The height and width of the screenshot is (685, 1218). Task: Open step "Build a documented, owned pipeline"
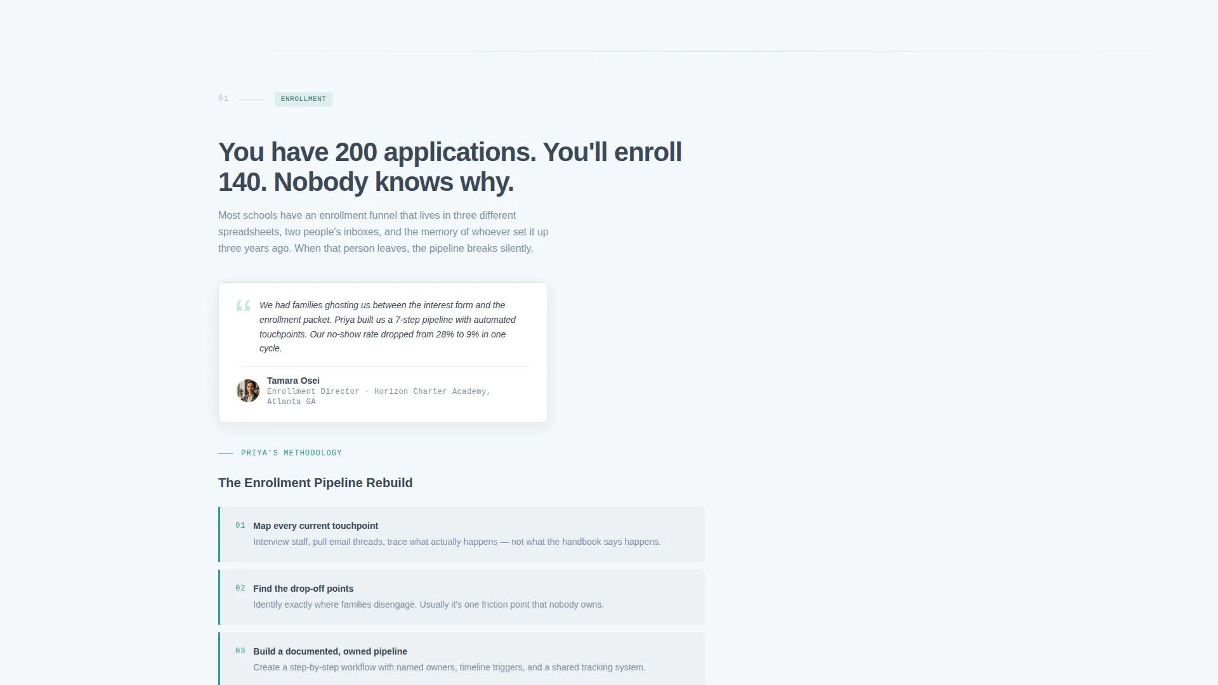pos(462,658)
